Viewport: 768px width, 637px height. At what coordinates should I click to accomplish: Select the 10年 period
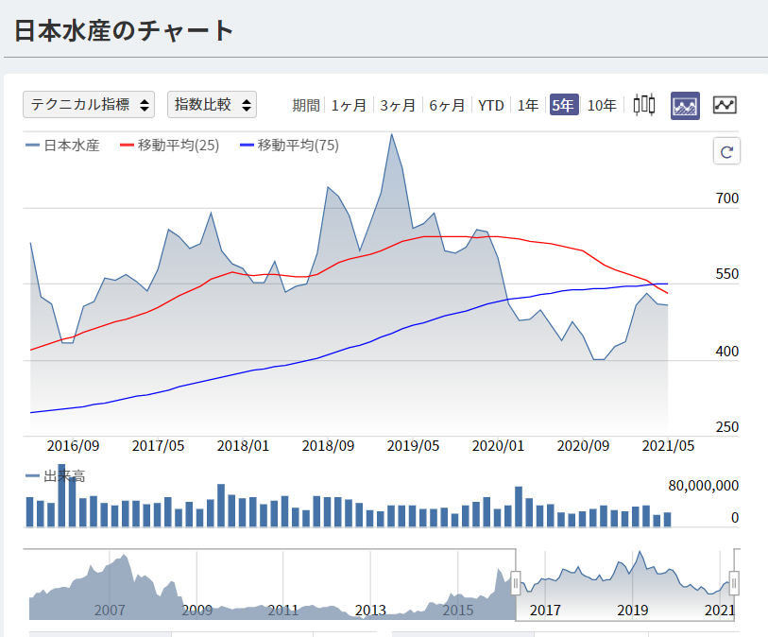(602, 105)
